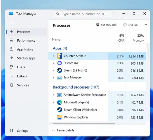Click the App history clock icon

tap(11, 49)
